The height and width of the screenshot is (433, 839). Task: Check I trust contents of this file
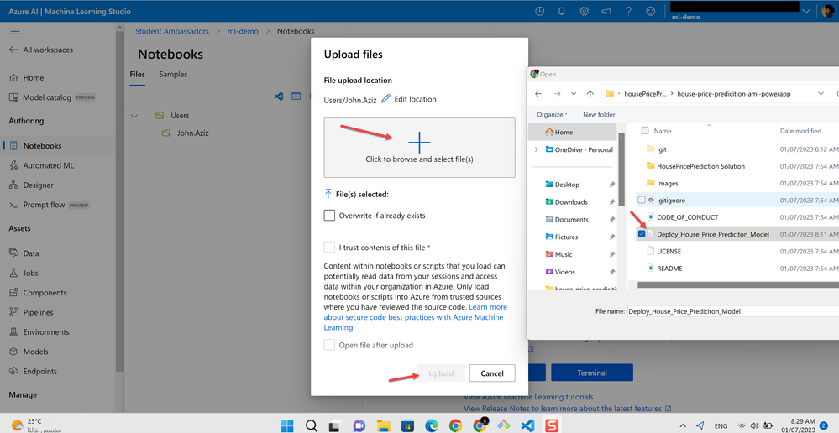(x=329, y=248)
